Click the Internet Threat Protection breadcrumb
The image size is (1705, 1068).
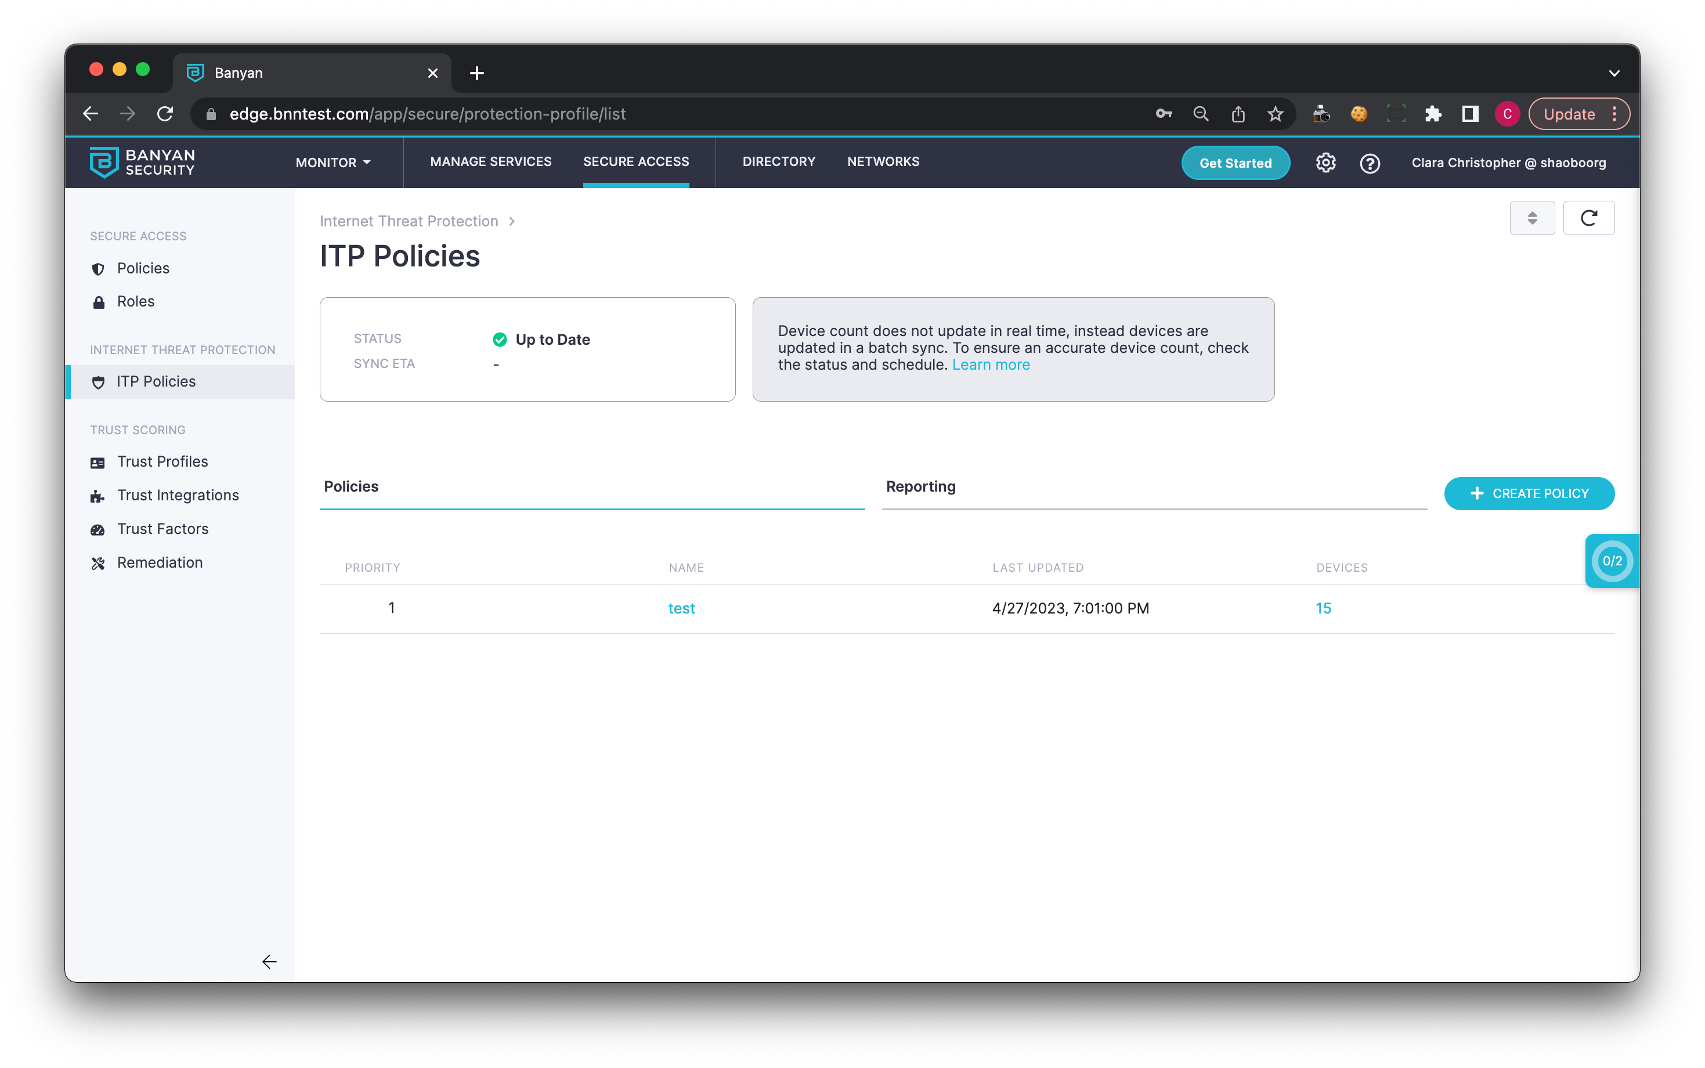[x=409, y=221]
